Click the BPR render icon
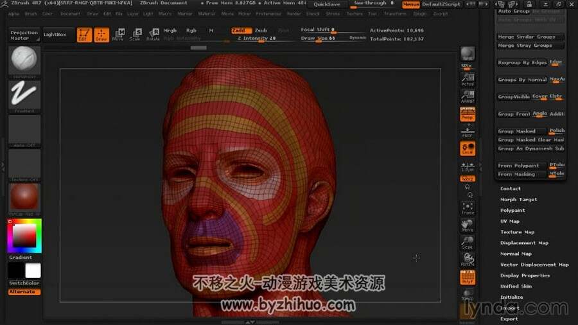Viewport: 578px width, 325px height. click(468, 54)
